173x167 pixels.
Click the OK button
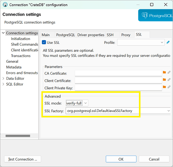click(x=121, y=159)
